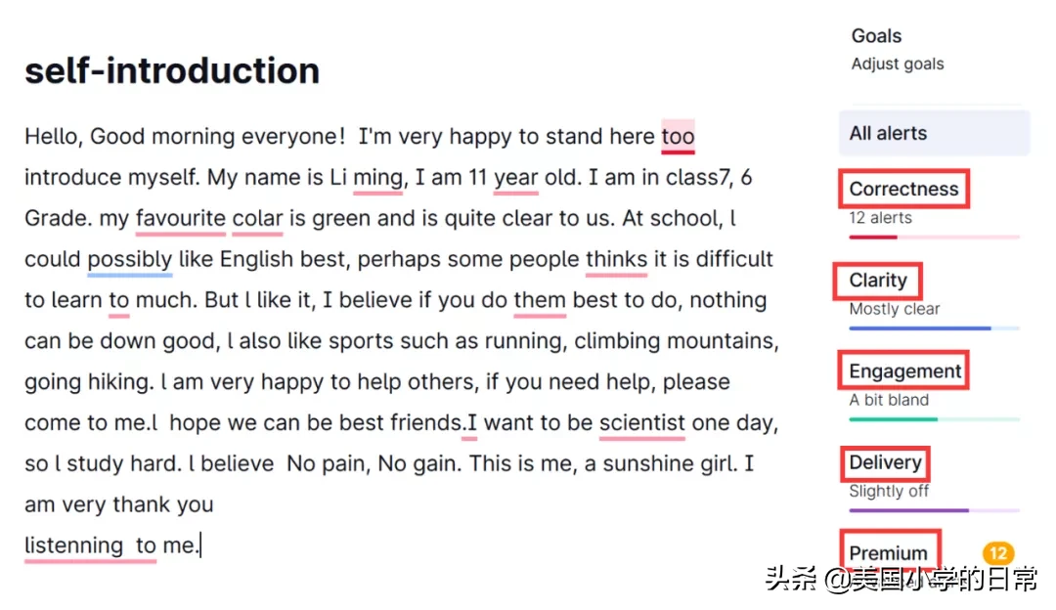Click the self-introduction document title
Viewport: 1056px width, 610px height.
pos(172,70)
